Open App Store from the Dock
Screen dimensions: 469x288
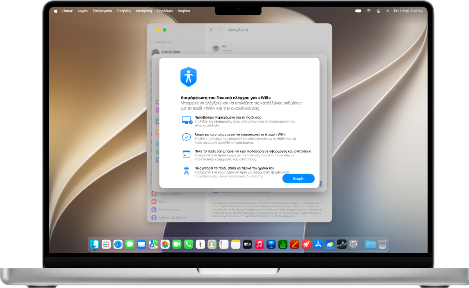point(318,244)
